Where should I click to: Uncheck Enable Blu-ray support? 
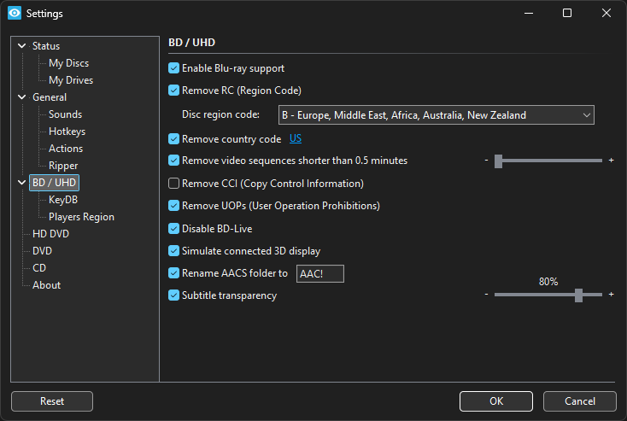(x=174, y=68)
